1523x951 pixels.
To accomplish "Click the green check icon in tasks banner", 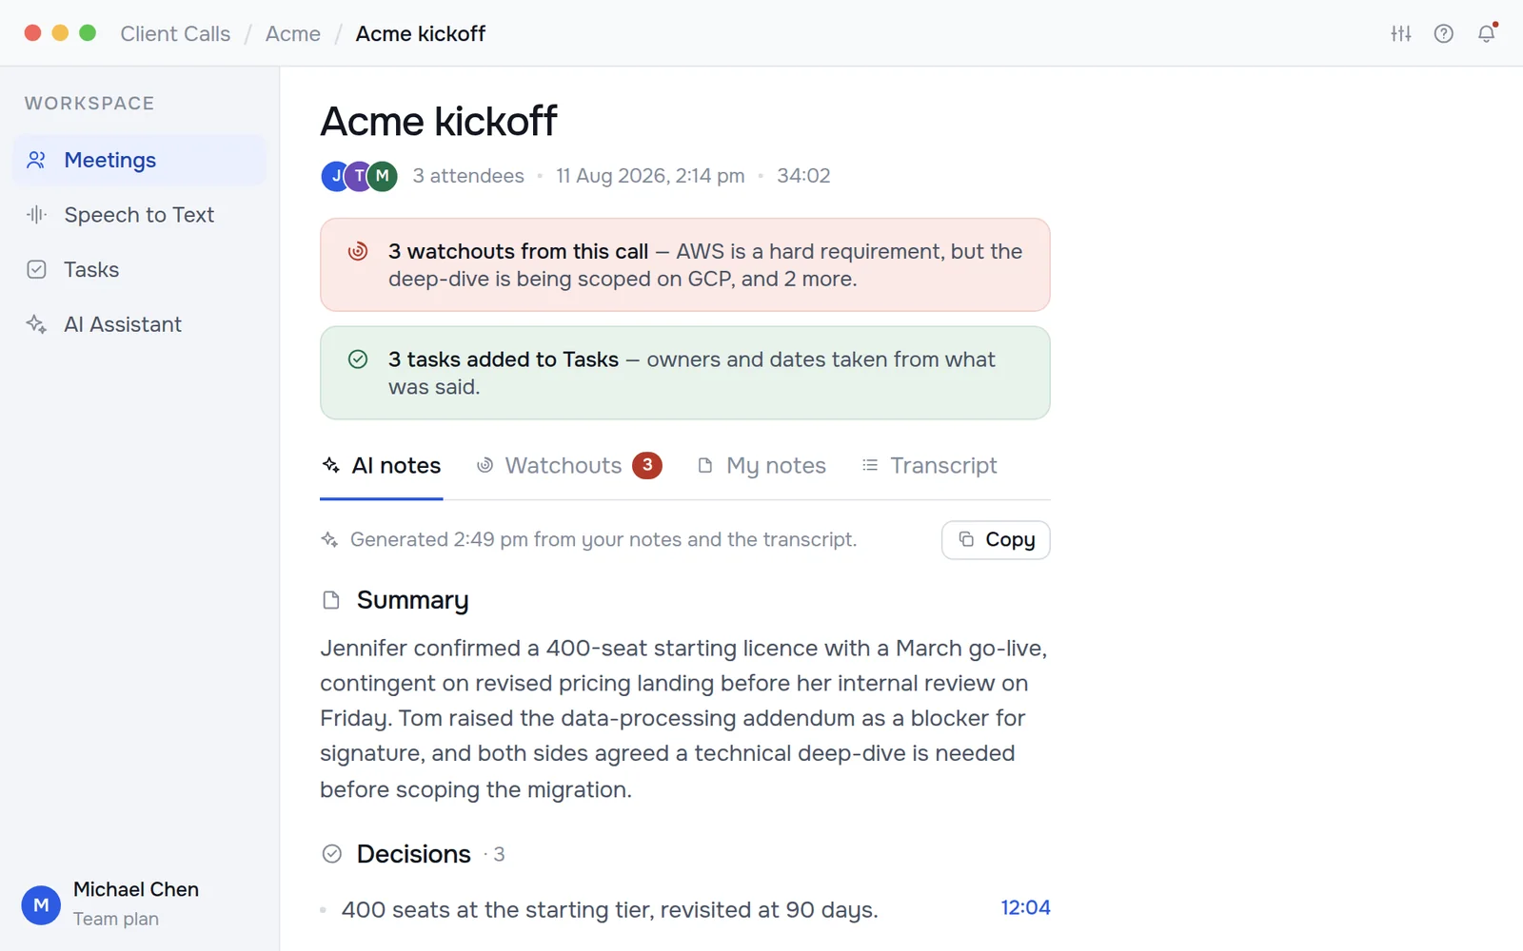I will point(358,359).
